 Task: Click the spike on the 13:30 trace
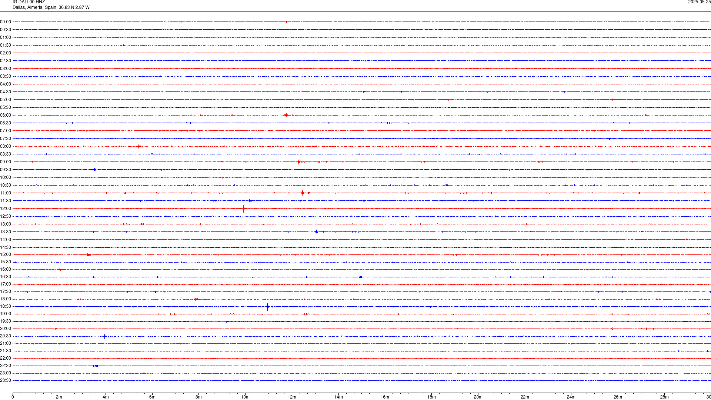coord(317,232)
